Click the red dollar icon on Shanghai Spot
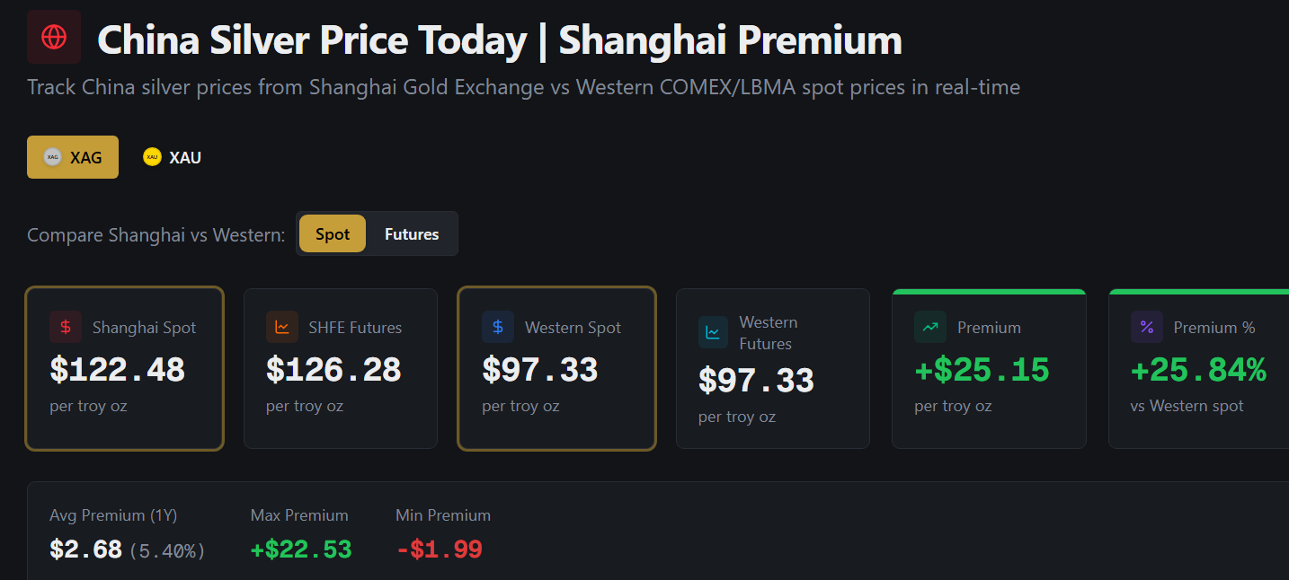This screenshot has height=580, width=1289. (x=66, y=328)
